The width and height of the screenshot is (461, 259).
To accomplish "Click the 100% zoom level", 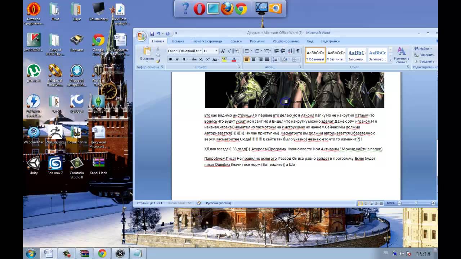I will click(x=390, y=203).
